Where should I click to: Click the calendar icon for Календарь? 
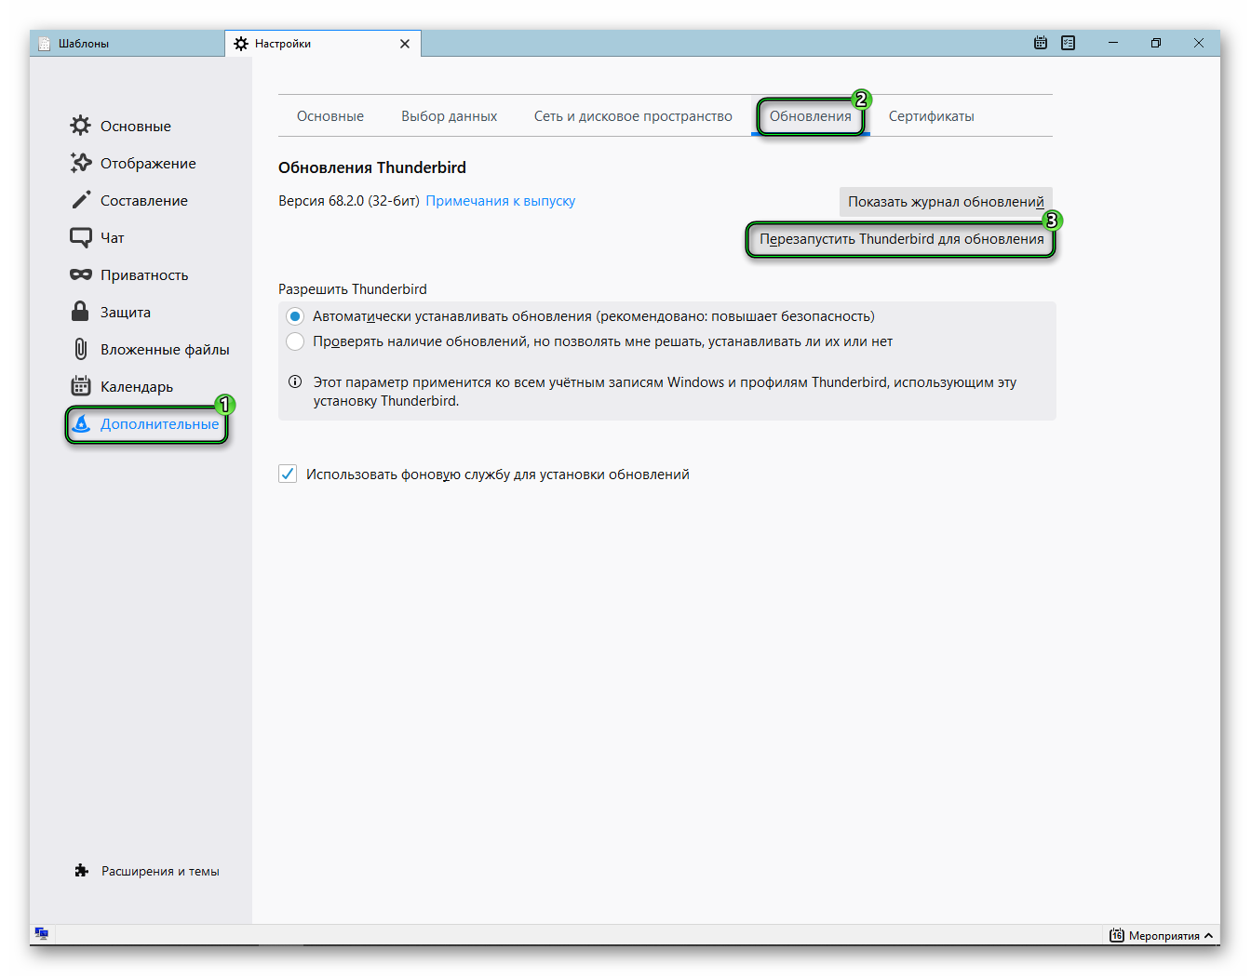(81, 386)
